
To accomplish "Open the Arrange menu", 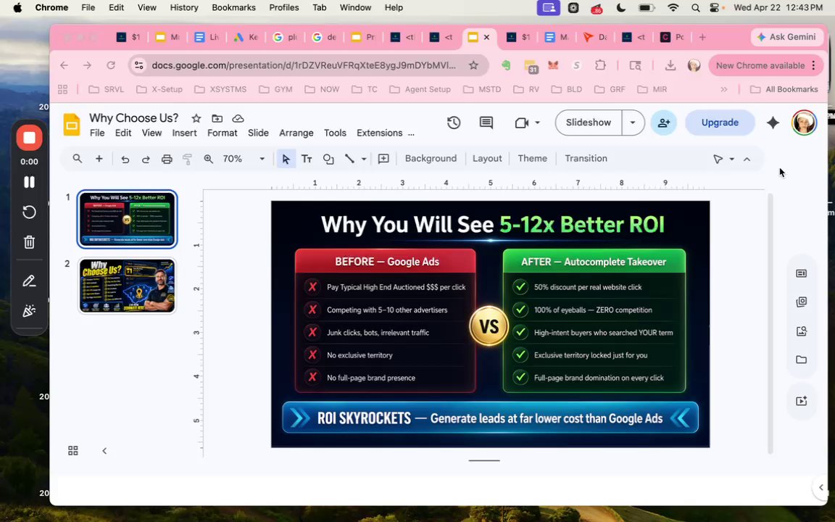I will [x=296, y=133].
